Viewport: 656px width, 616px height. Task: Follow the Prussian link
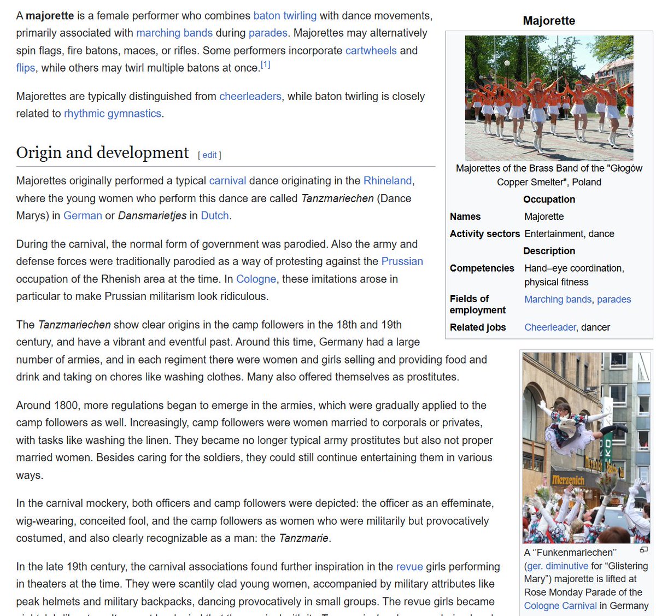[402, 261]
